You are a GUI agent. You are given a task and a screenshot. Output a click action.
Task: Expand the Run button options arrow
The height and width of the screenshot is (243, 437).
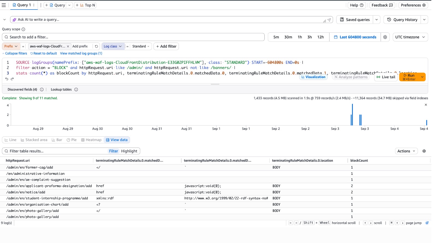pyautogui.click(x=422, y=77)
